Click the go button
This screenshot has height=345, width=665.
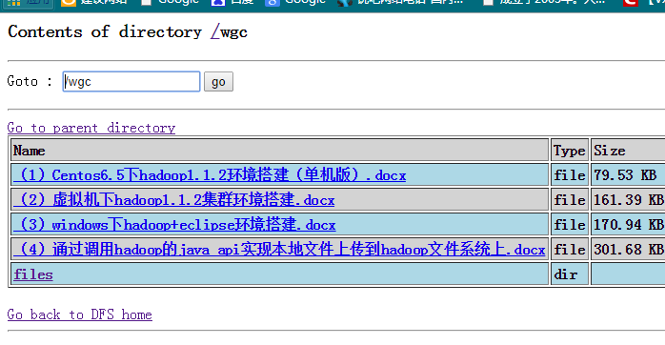218,81
